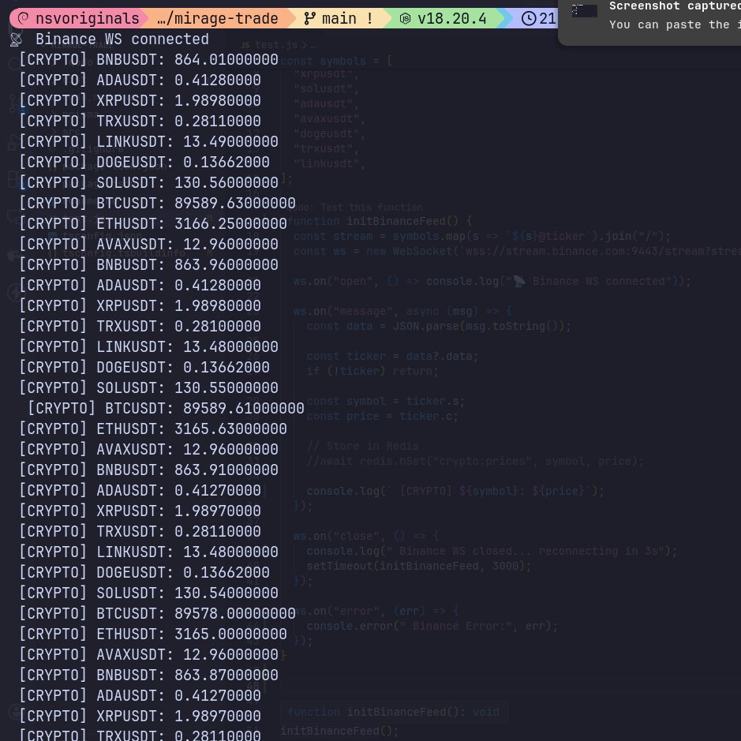Click the 'initBinanceFeed();' call in the background editor
Viewport: 741px width, 741px height.
(339, 731)
